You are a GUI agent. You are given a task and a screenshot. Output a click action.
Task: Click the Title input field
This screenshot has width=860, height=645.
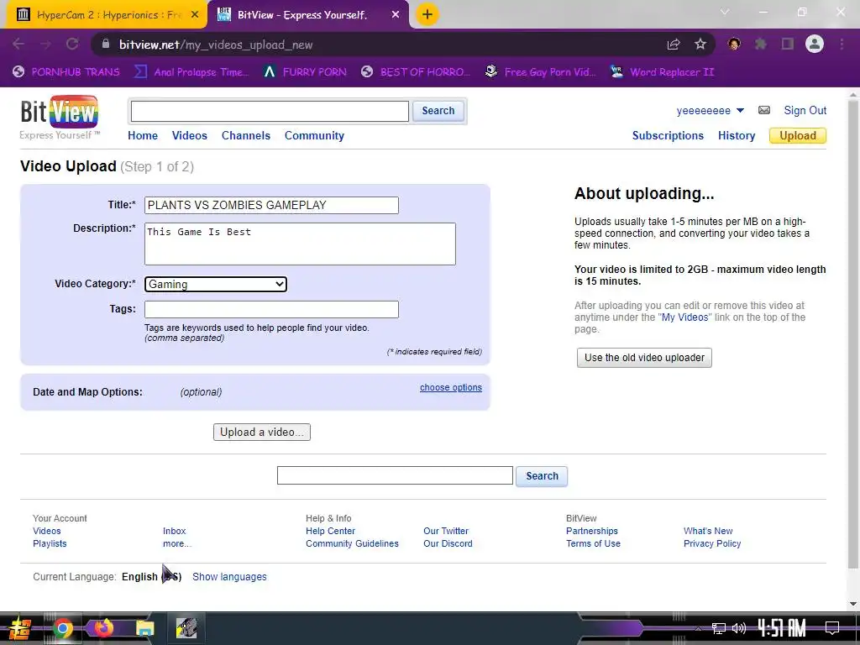(x=271, y=205)
